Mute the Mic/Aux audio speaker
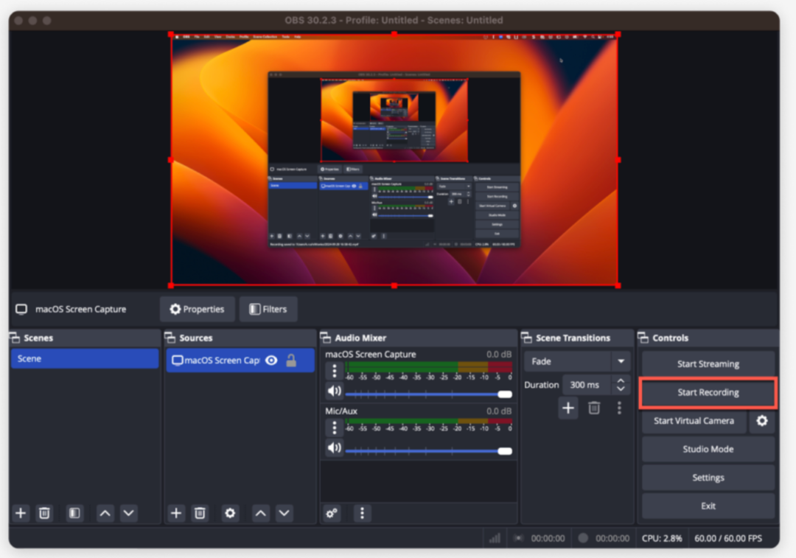Viewport: 796px width, 558px height. coord(334,448)
